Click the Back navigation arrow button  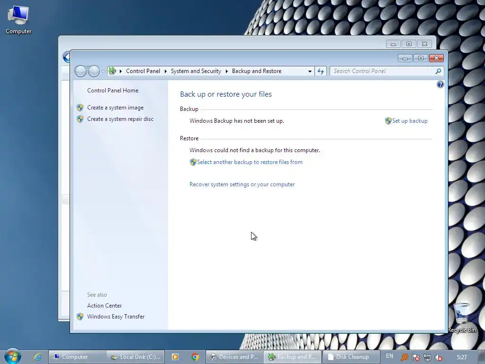[x=81, y=71]
